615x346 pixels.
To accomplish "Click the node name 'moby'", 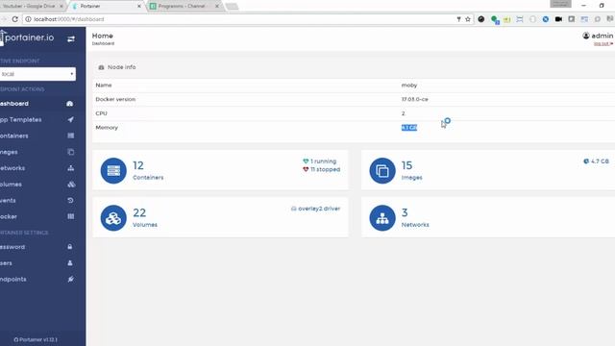I will pos(409,86).
